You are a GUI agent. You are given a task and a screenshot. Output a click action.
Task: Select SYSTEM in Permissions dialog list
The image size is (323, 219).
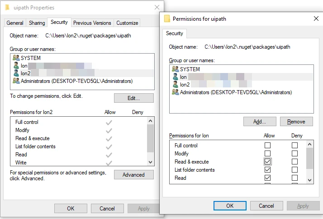click(x=242, y=69)
